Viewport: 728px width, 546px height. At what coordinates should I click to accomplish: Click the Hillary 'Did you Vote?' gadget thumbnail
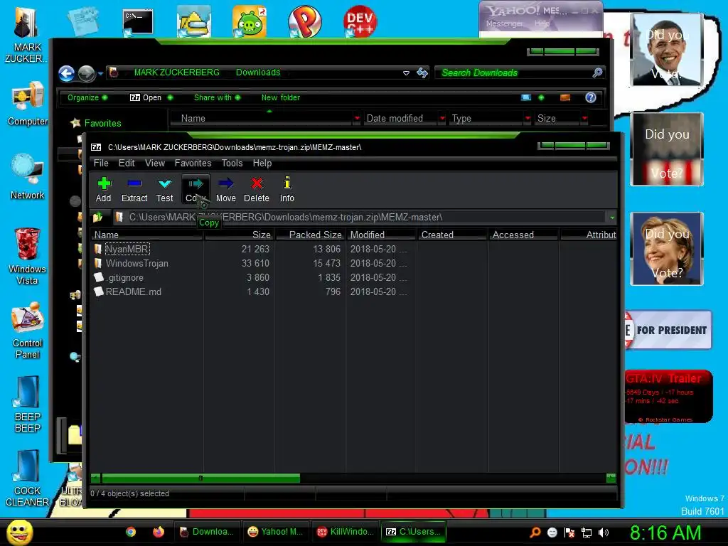click(x=667, y=249)
